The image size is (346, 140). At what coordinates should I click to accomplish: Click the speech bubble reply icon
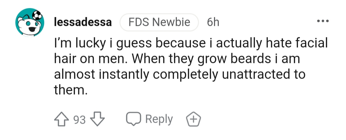point(134,119)
